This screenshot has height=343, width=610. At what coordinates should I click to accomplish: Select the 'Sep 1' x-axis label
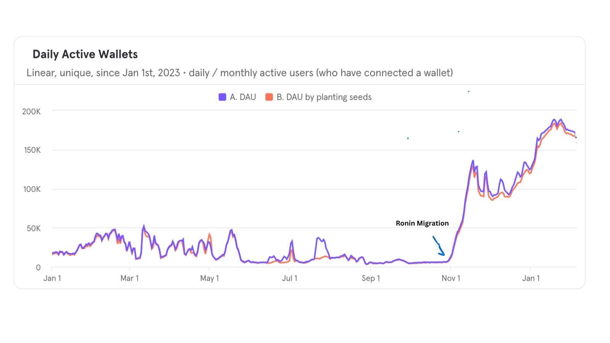[x=371, y=278]
